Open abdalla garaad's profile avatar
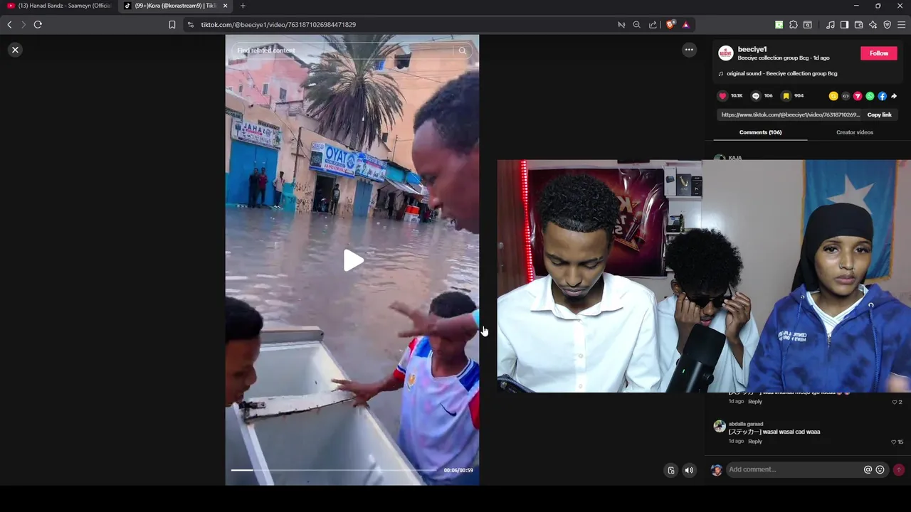This screenshot has width=911, height=512. pos(720,426)
